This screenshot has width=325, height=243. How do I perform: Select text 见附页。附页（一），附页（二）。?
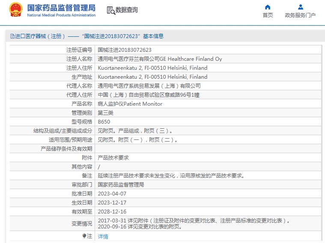pos(137,140)
